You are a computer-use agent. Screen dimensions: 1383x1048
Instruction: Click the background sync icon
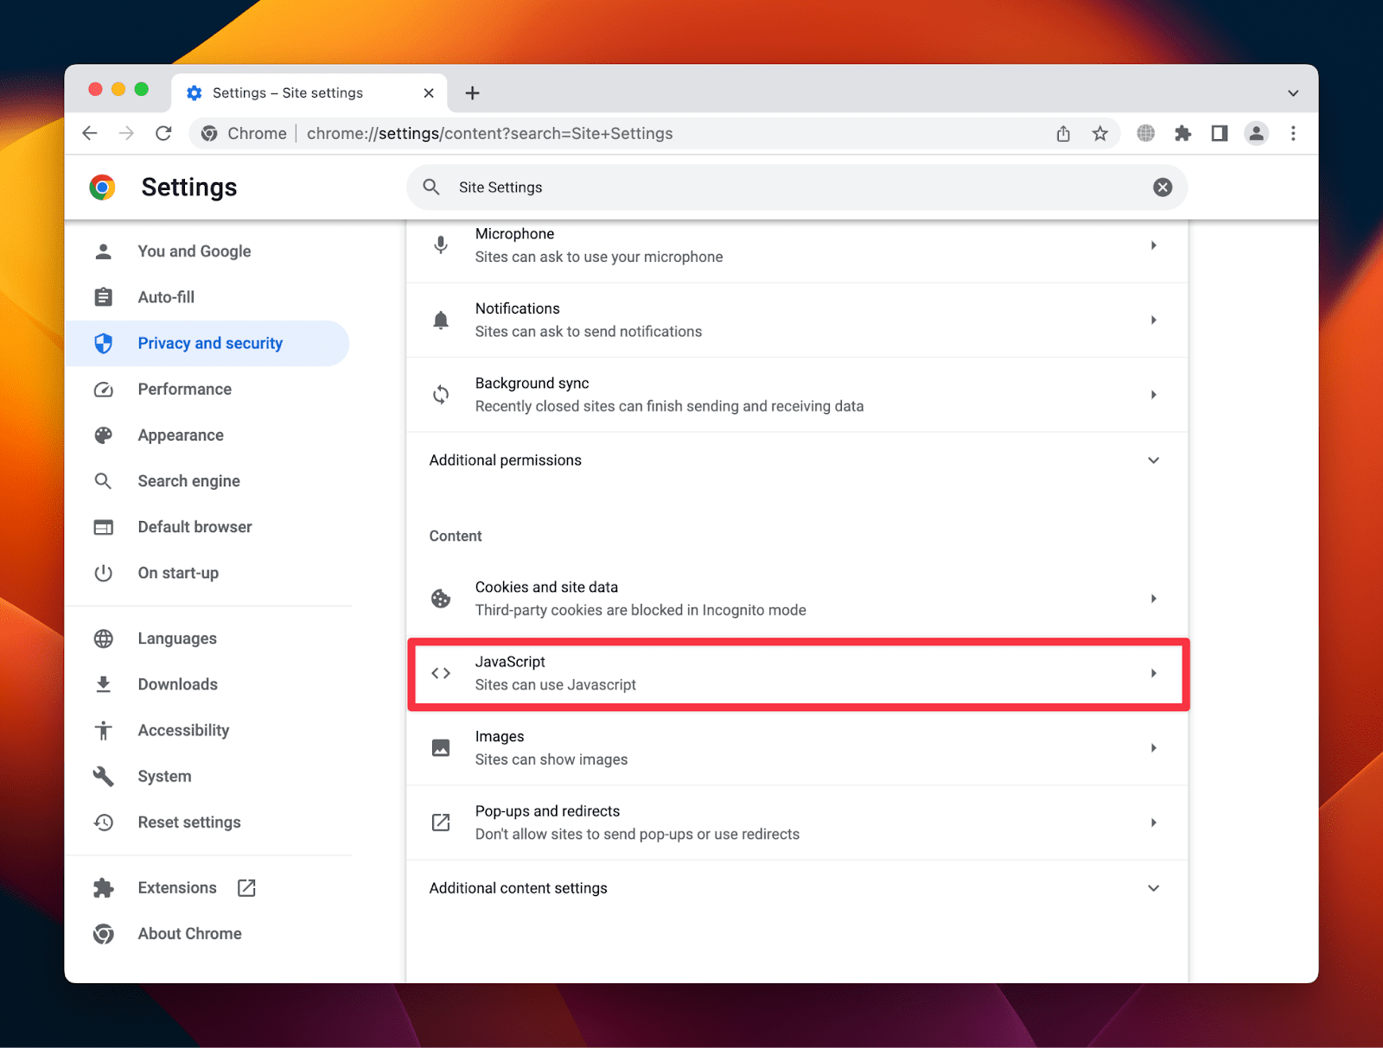(441, 395)
